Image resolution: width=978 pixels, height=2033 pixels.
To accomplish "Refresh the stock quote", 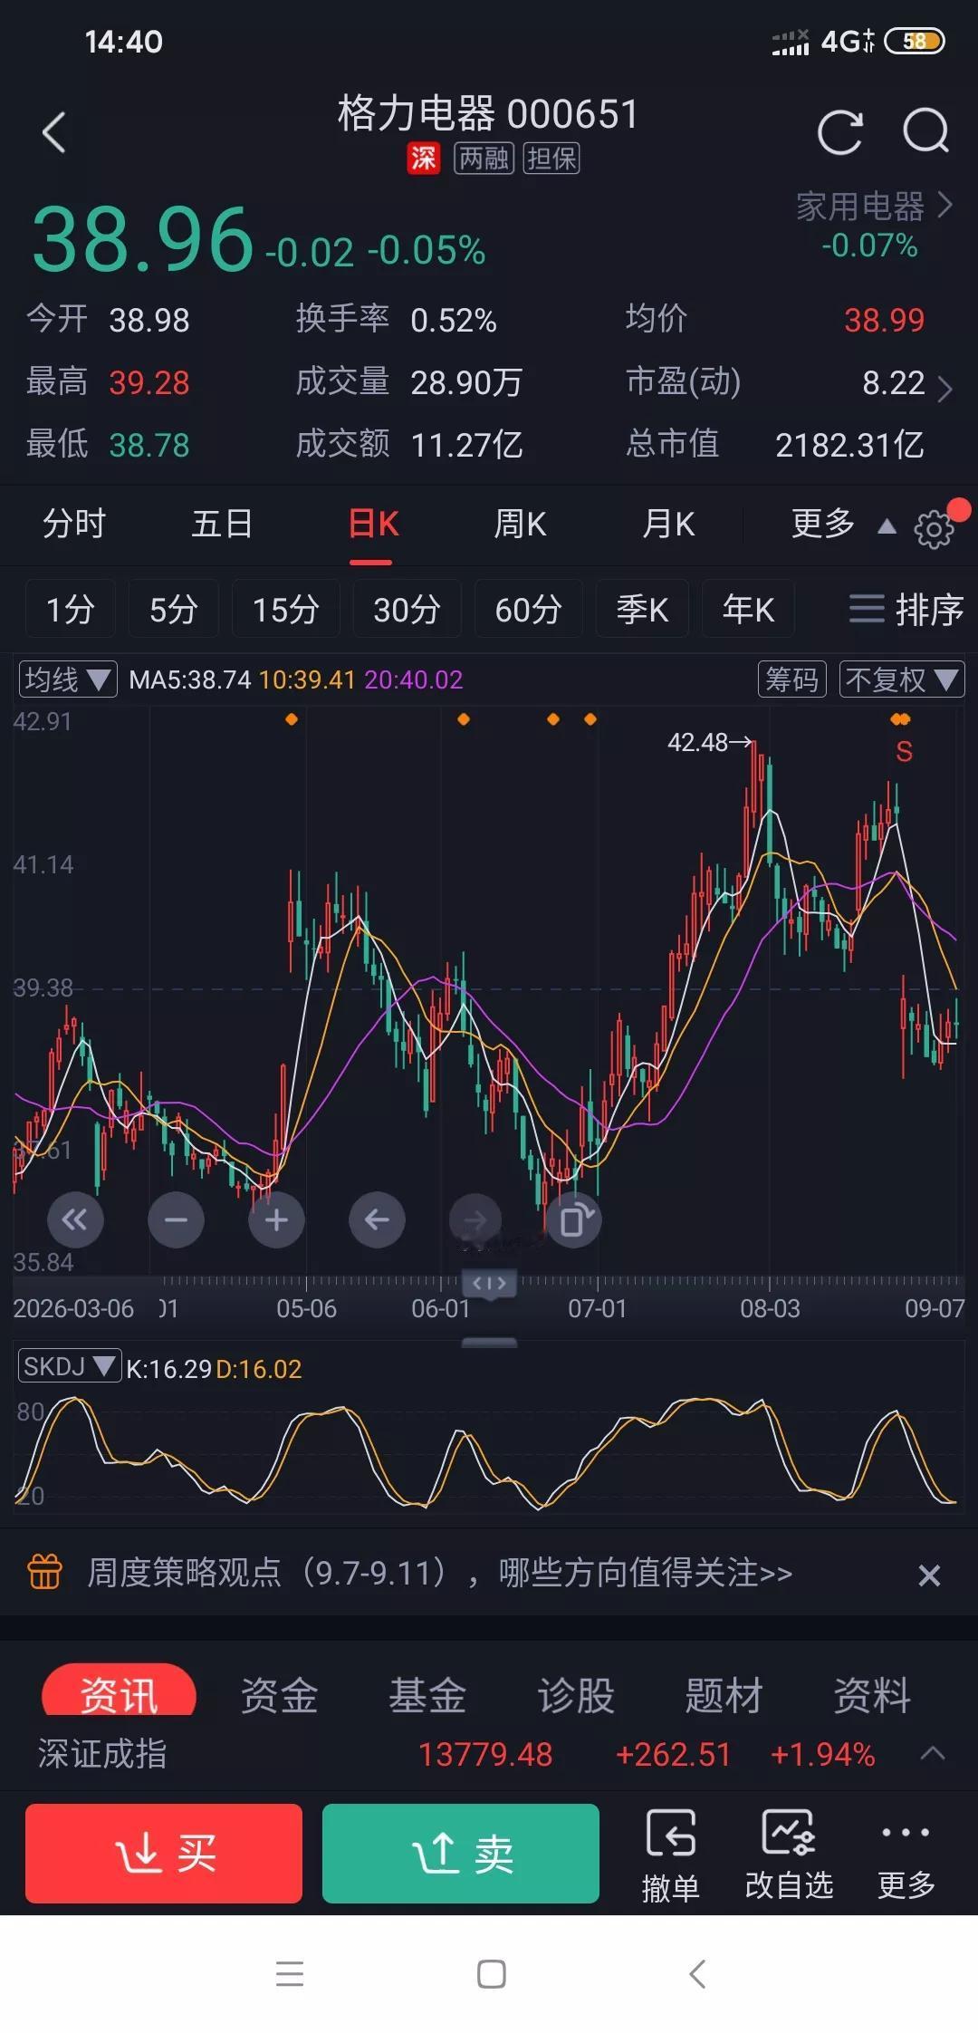I will tap(839, 133).
